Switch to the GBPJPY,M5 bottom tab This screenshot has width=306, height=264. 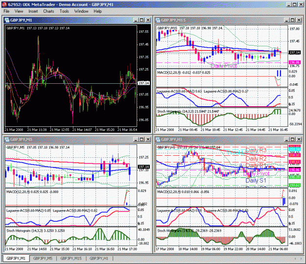coord(43,258)
